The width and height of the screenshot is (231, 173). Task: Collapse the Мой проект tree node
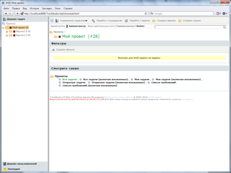(3, 28)
